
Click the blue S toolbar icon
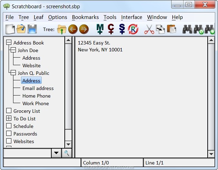tap(122, 29)
